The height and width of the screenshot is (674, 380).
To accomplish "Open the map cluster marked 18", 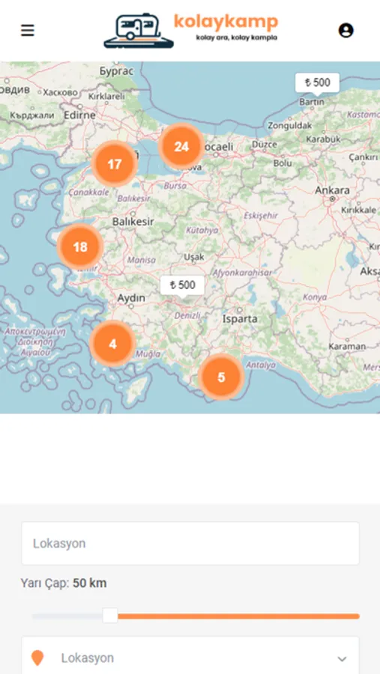I will click(x=80, y=246).
